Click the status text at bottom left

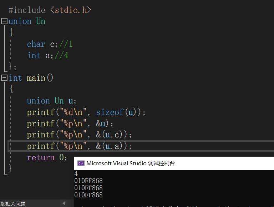point(13,204)
